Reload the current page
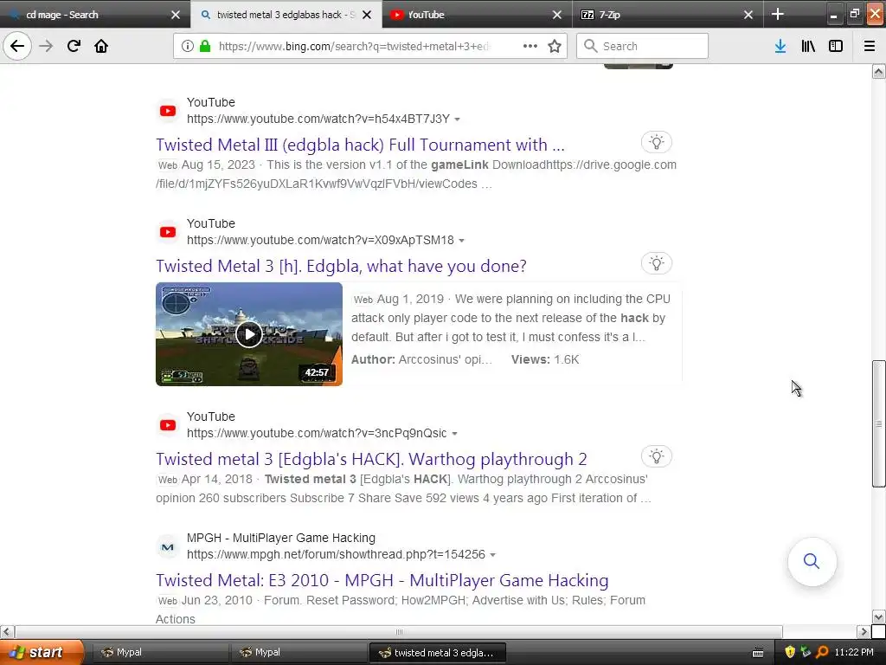The width and height of the screenshot is (886, 665). click(74, 46)
